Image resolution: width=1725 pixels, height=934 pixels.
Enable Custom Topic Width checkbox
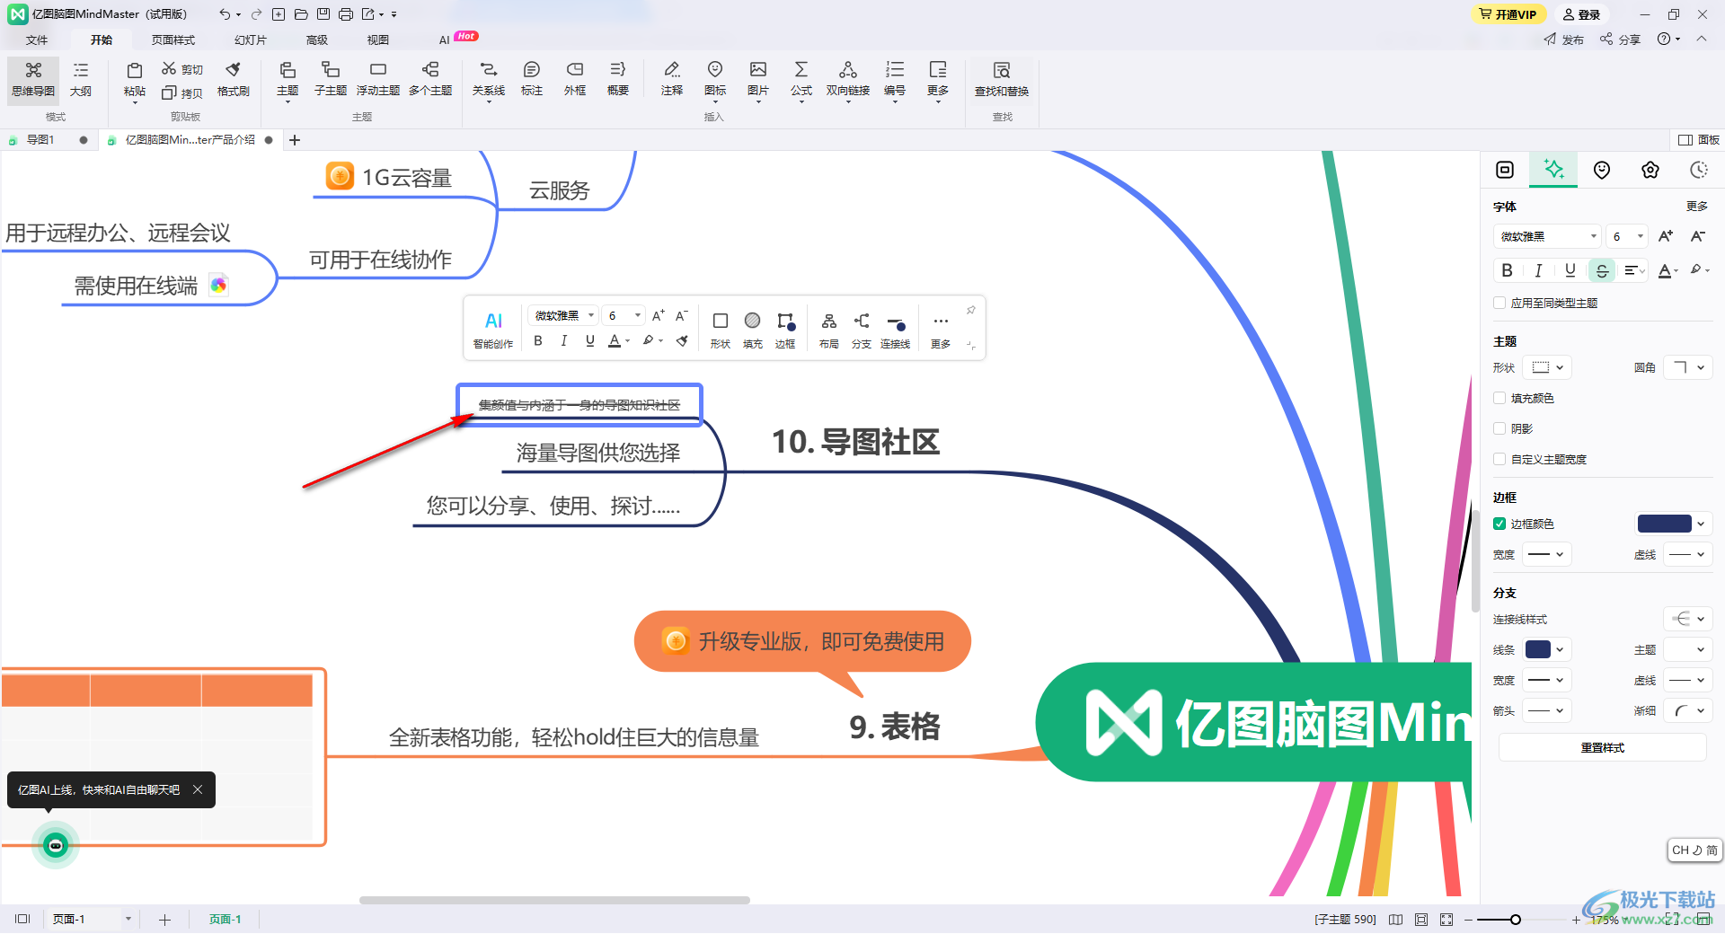pos(1499,459)
